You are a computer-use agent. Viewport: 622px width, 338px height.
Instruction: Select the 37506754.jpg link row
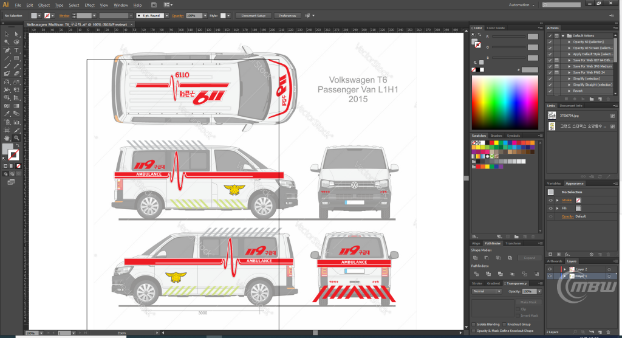click(x=581, y=116)
